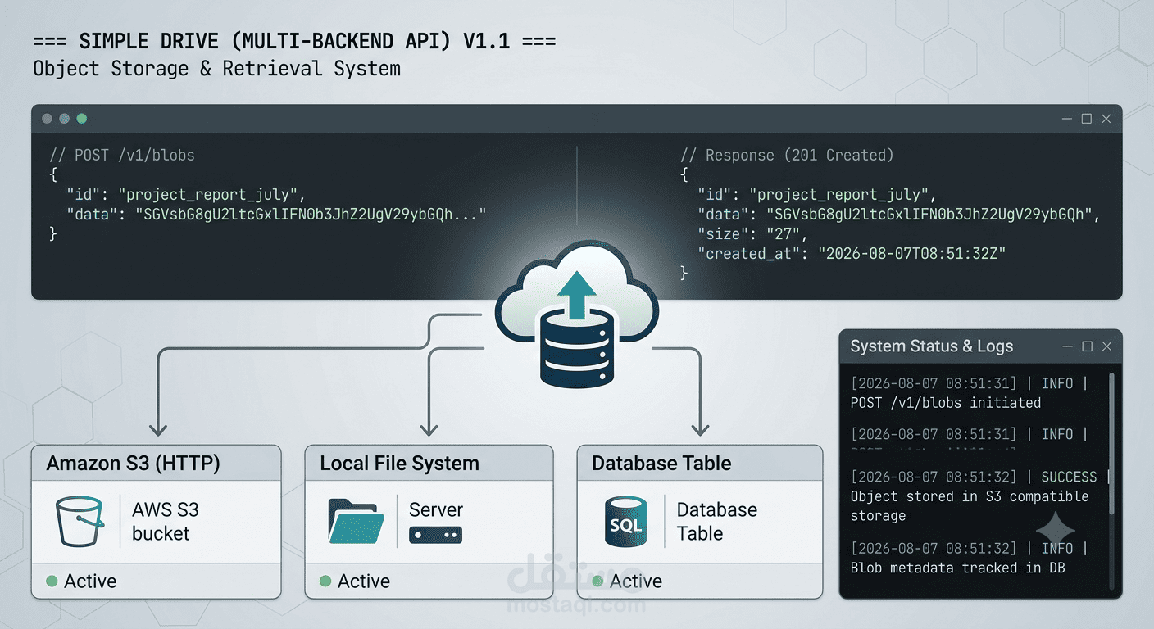This screenshot has height=629, width=1154.
Task: Close the System Status & Logs window
Action: [x=1107, y=346]
